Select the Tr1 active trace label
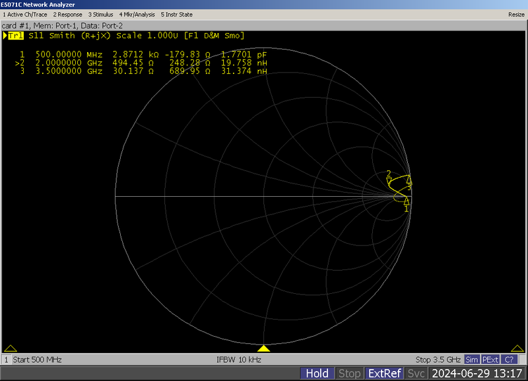Viewport: 528px width, 381px height. click(x=15, y=36)
